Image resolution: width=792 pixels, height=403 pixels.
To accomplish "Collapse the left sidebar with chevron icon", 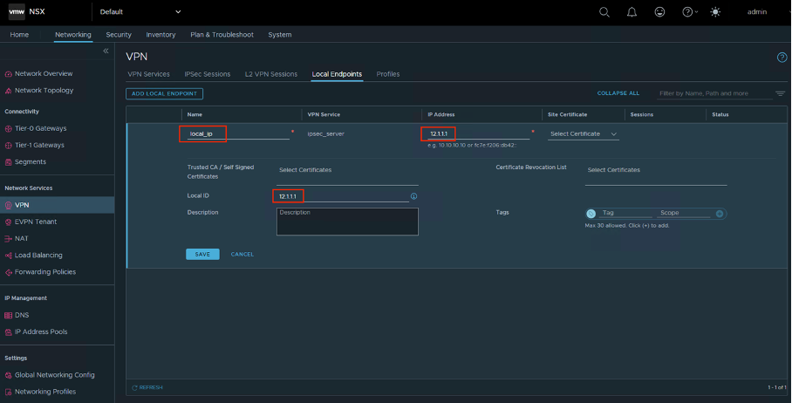I will coord(106,51).
